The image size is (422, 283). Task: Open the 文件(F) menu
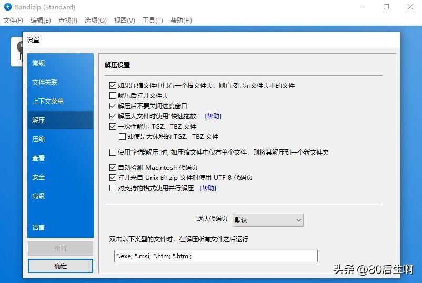coord(13,21)
